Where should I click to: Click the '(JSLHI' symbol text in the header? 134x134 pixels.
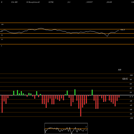(109, 2)
